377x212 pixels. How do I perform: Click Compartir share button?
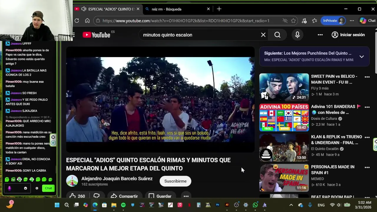coord(124,196)
